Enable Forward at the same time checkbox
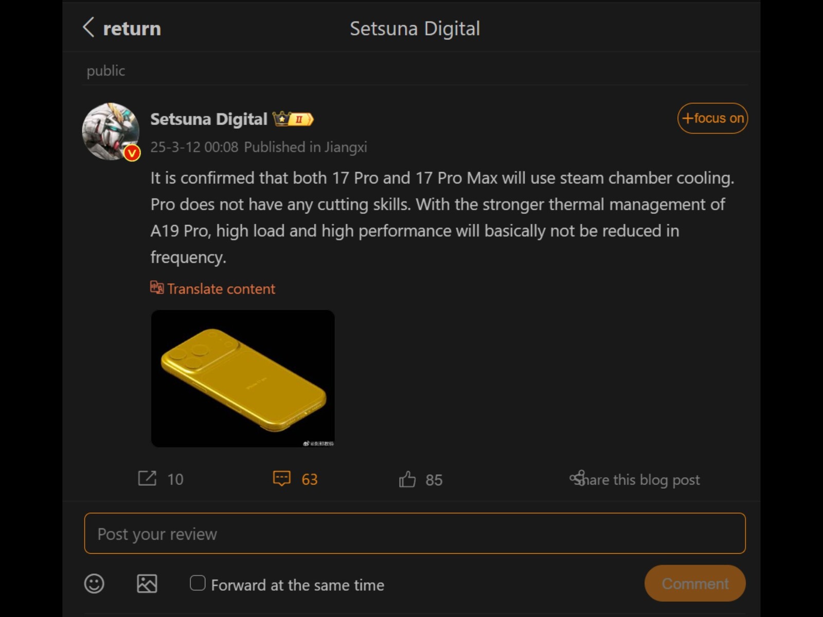823x617 pixels. tap(198, 583)
